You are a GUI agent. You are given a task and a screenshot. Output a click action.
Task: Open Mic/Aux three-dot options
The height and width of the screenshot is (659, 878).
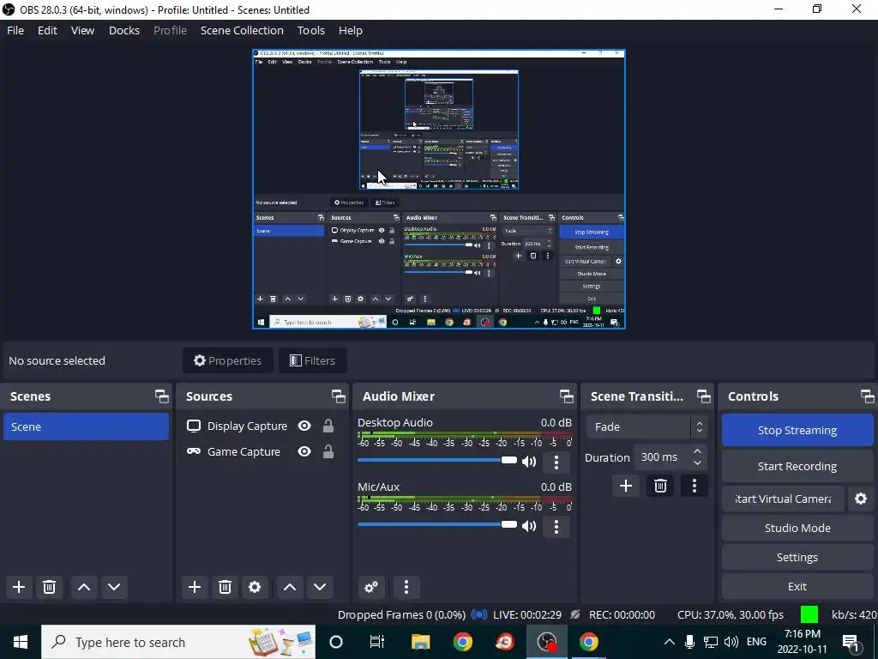tap(556, 526)
